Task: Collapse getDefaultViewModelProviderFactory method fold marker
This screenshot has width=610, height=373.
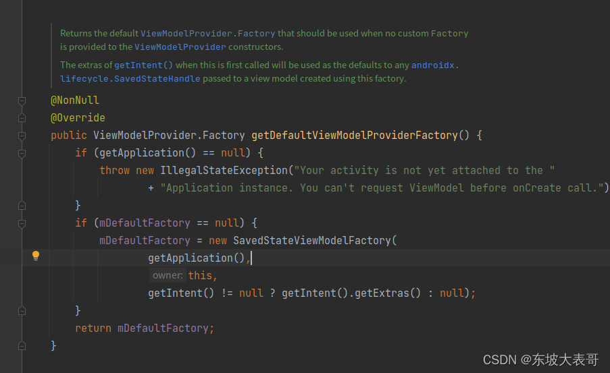Action: click(22, 136)
